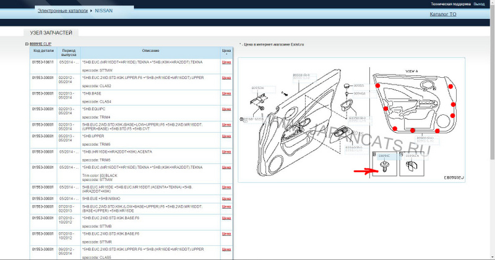The height and width of the screenshot is (260, 495).
Task: Click the Техническая поддержка link
Action: [450, 4]
